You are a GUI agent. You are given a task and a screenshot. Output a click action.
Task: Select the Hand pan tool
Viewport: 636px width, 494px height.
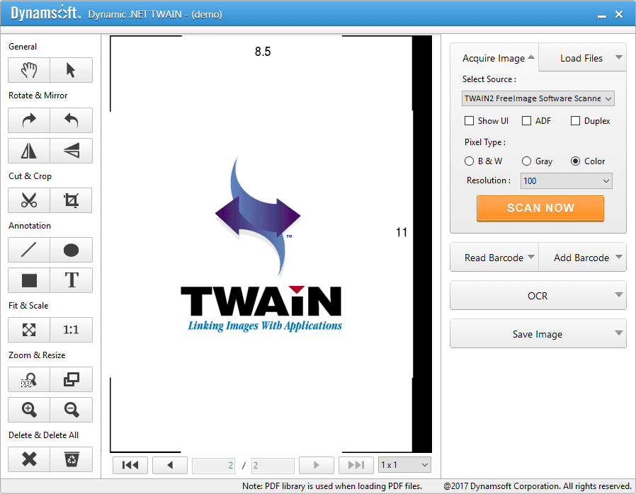click(x=29, y=70)
